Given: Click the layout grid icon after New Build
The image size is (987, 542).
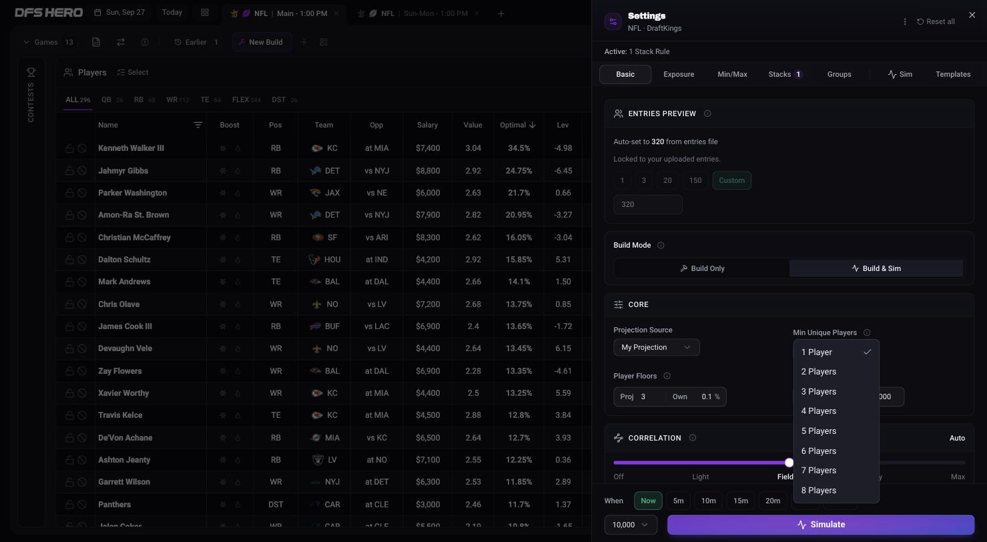Looking at the screenshot, I should point(324,42).
